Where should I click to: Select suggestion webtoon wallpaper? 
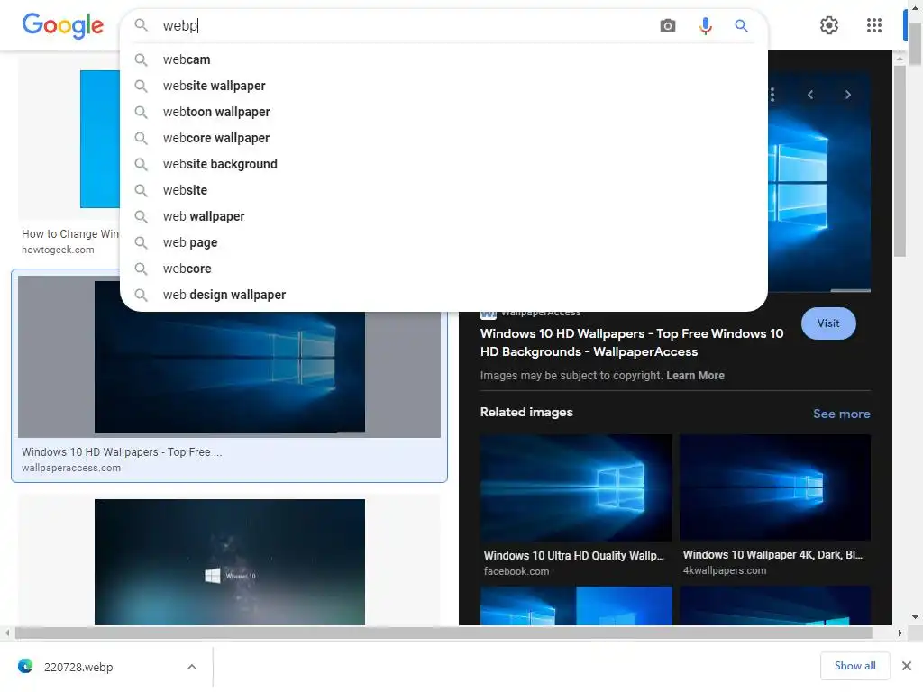coord(443,112)
